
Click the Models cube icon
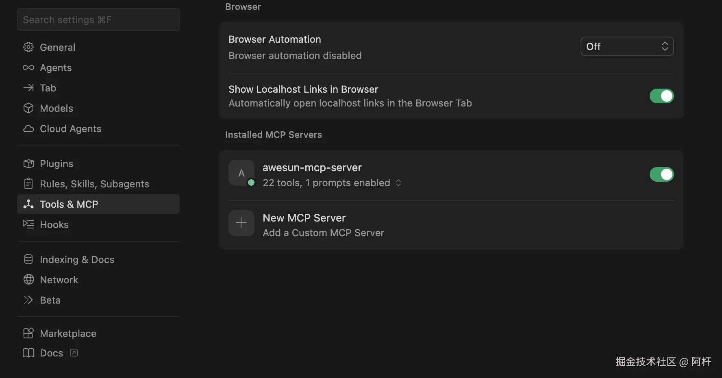28,108
